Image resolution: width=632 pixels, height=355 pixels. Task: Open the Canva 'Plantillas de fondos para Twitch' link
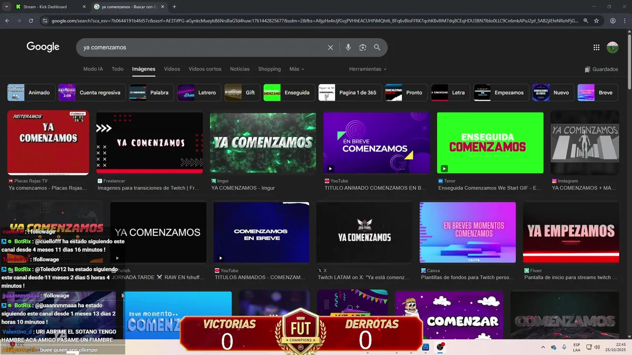[x=467, y=278]
